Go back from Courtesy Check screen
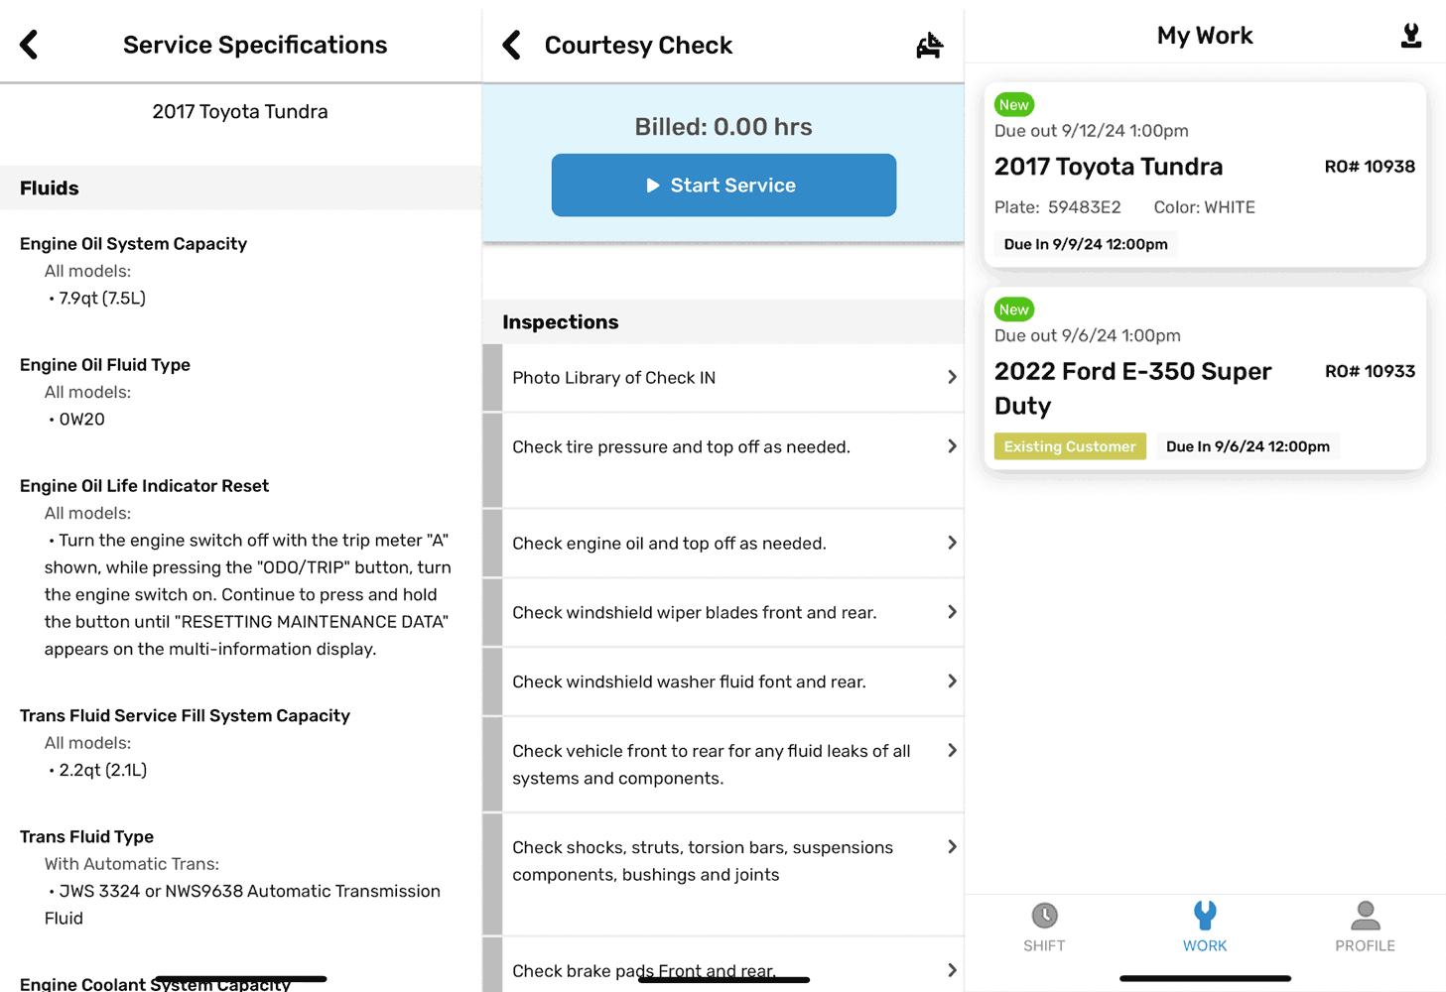Viewport: 1446px width, 992px height. pyautogui.click(x=511, y=45)
